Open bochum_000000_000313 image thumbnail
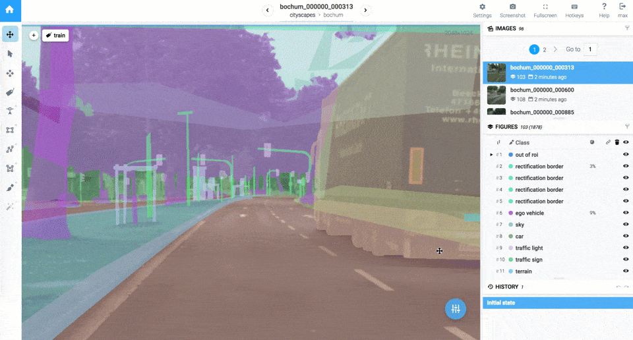Screen dimensions: 633x340 496,72
